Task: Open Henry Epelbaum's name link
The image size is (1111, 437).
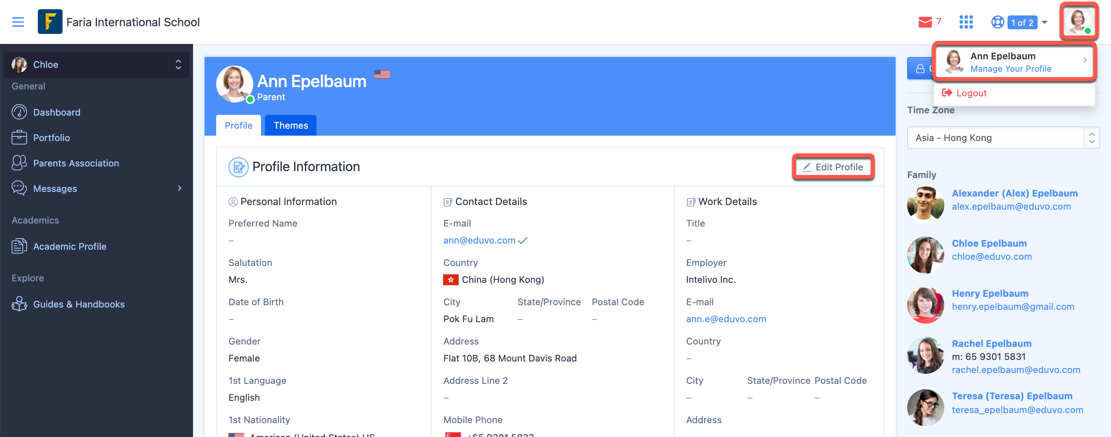Action: pyautogui.click(x=990, y=294)
